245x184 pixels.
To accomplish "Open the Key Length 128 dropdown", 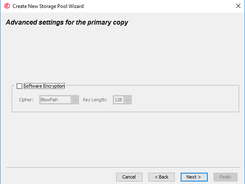I will coord(122,100).
